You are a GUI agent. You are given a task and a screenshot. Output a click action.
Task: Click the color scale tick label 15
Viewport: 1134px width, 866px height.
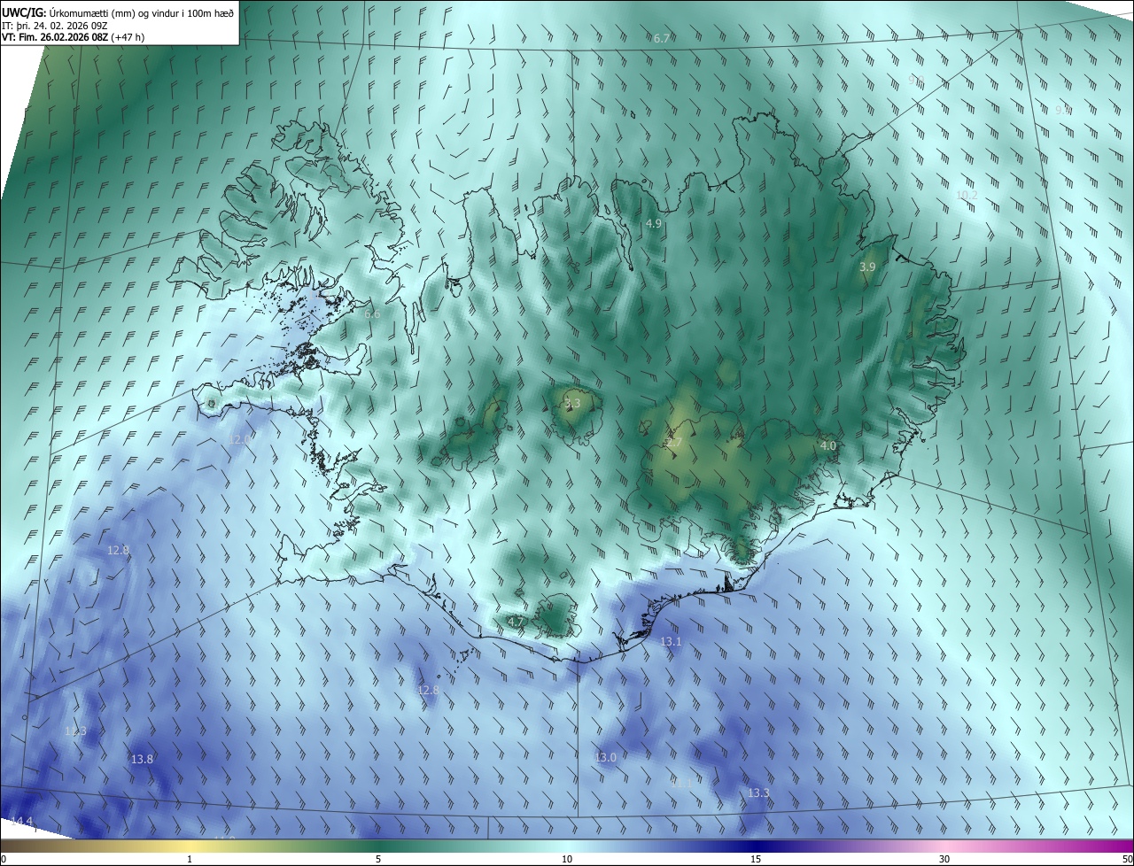tap(756, 859)
